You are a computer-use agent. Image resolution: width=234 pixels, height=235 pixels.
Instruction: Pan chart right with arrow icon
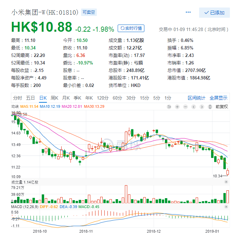coord(202,107)
